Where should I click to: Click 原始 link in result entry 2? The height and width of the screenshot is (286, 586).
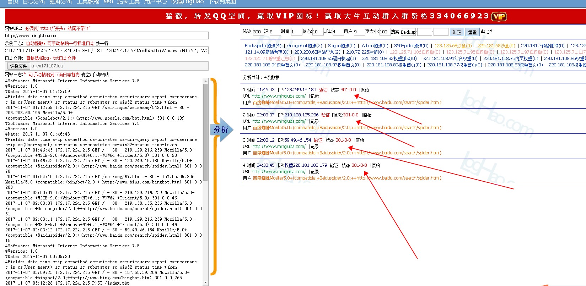[x=367, y=115]
